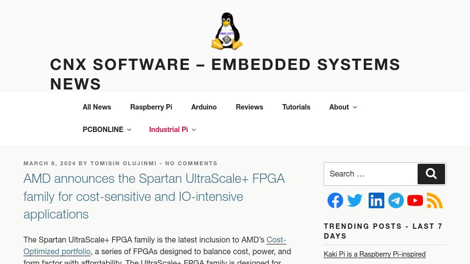The image size is (470, 264).
Task: Expand the About menu chevron
Action: coord(355,107)
